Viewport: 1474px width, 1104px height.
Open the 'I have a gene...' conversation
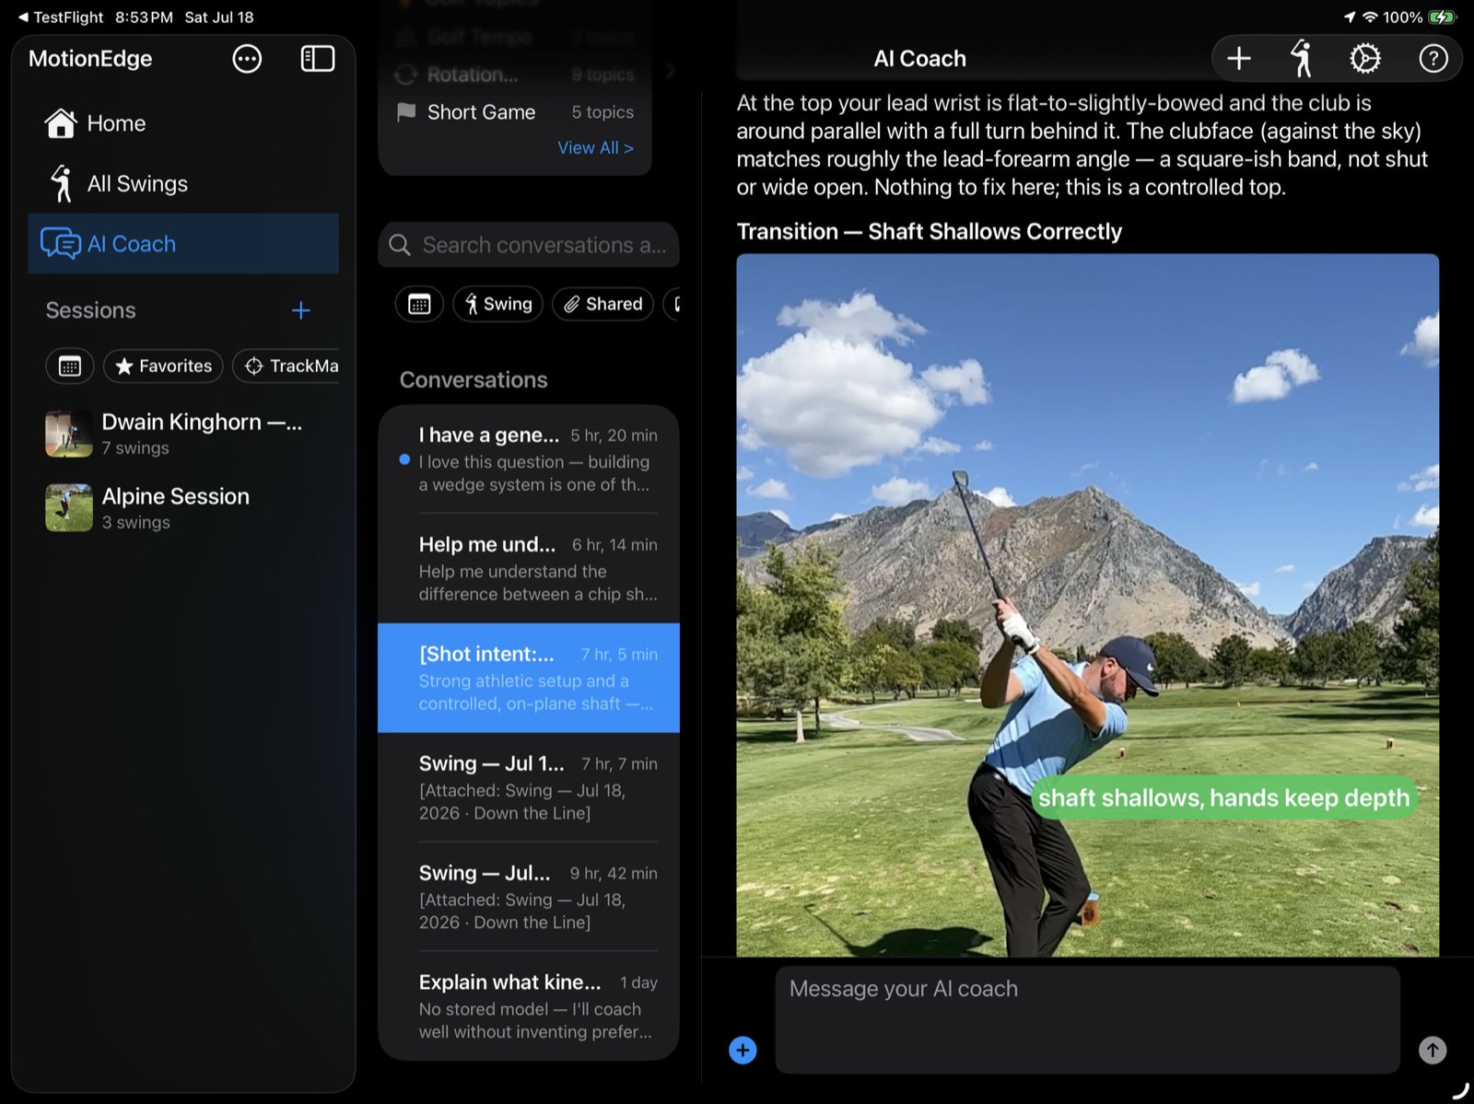point(529,459)
